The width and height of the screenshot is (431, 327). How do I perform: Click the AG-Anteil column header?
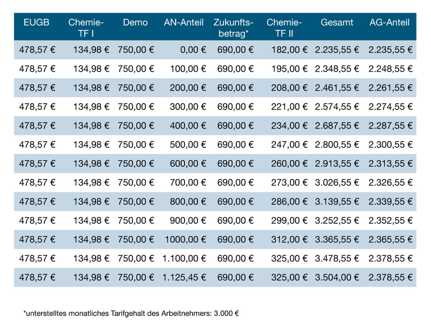pos(390,23)
